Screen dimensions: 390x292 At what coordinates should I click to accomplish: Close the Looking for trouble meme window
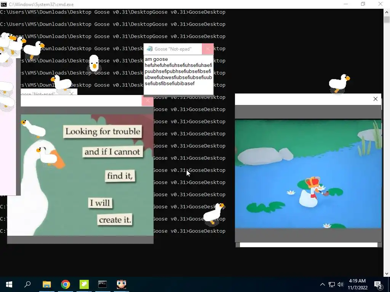(147, 100)
